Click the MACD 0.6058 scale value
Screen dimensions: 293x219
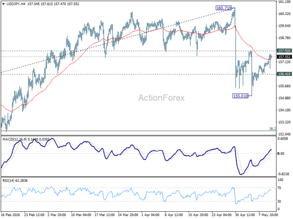pos(283,139)
